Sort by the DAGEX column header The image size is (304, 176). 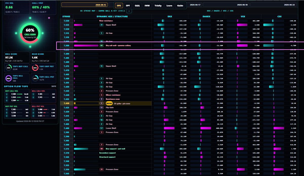click(x=206, y=16)
